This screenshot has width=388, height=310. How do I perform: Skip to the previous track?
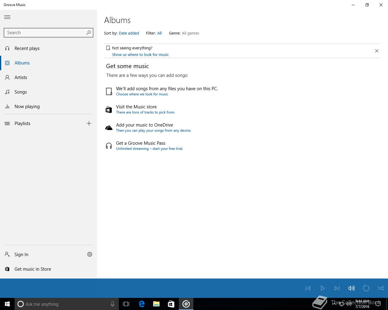point(308,288)
